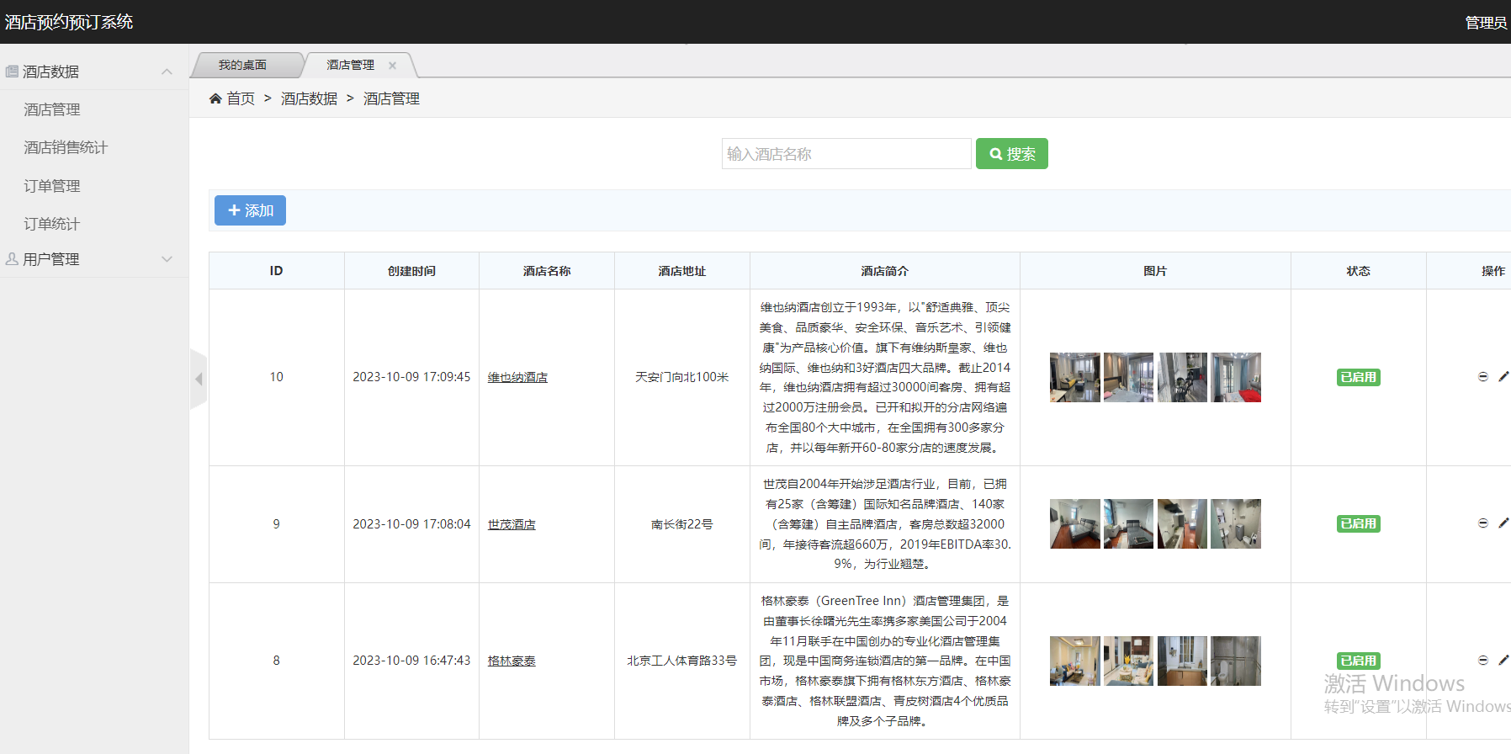Click the address cell 天安门向北100米
The image size is (1511, 754).
[x=682, y=377]
